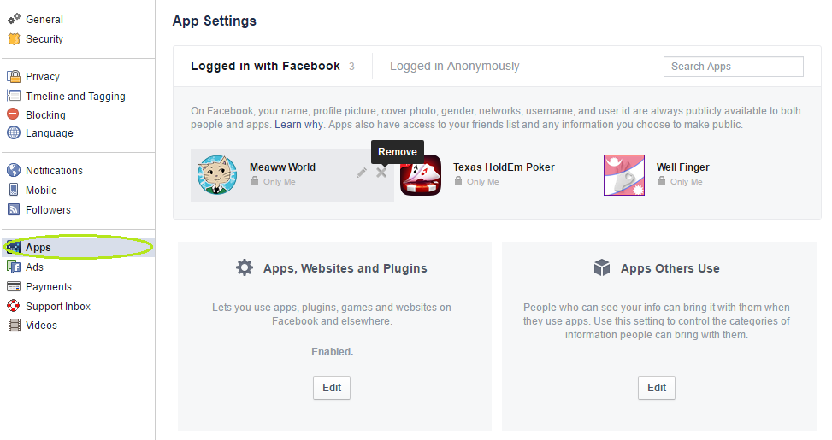
Task: Open Timeline and Tagging settings
Action: 75,96
